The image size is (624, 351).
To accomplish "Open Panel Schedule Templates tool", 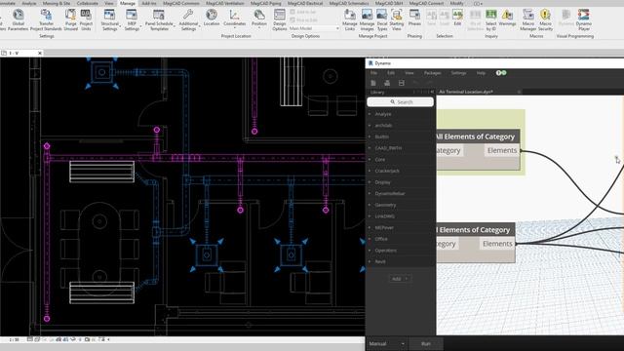I will click(x=159, y=19).
